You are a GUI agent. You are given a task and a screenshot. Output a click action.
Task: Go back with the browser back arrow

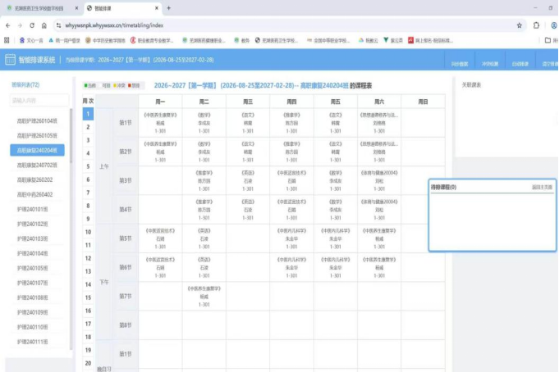(8, 25)
